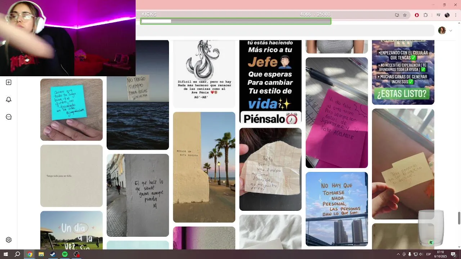Click the page scrollbar thumb on the right
This screenshot has height=259, width=461.
pyautogui.click(x=459, y=218)
